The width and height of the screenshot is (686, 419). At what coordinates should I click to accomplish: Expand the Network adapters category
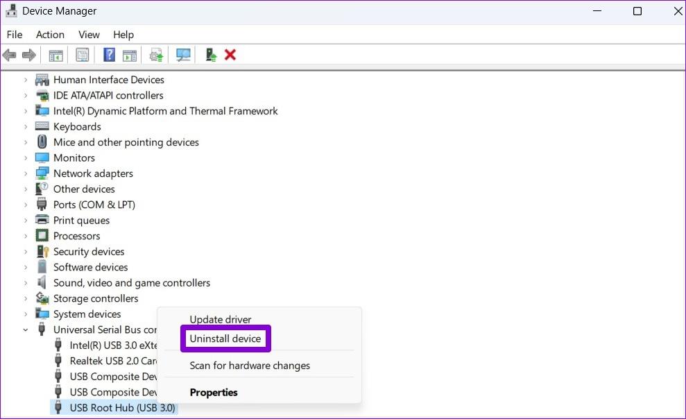point(26,173)
